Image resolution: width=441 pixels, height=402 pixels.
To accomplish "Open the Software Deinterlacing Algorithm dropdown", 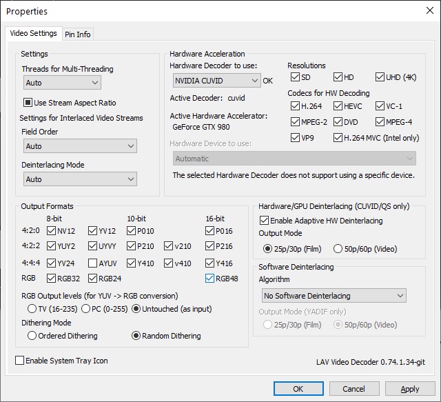I will tap(332, 296).
